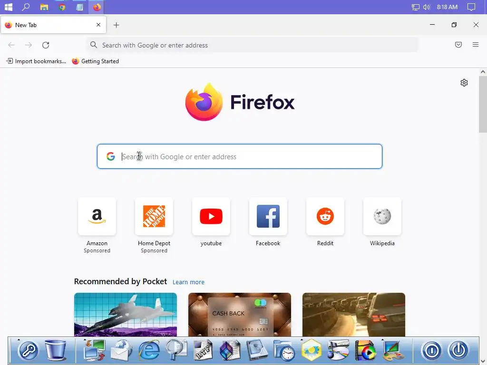Expand the arrow above the key icon
Viewport: 487px width, 365px height.
pos(19,339)
